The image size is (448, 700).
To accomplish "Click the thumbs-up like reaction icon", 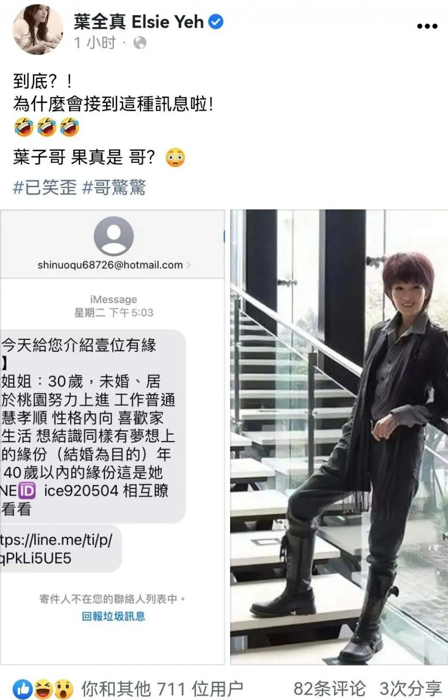I will point(22,689).
